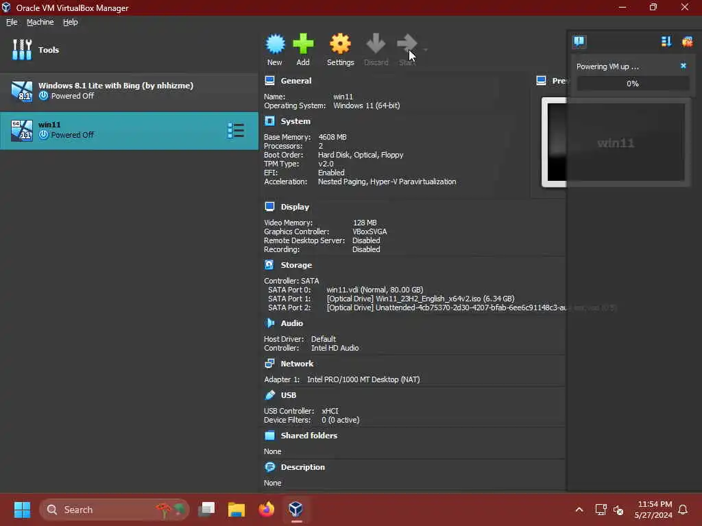Open the Machine menu
Screen dimensions: 702x526
40,22
